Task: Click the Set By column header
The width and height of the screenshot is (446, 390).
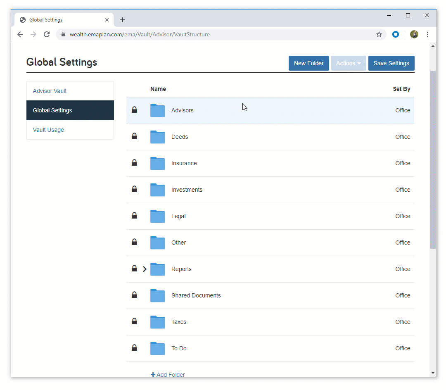Action: click(401, 89)
